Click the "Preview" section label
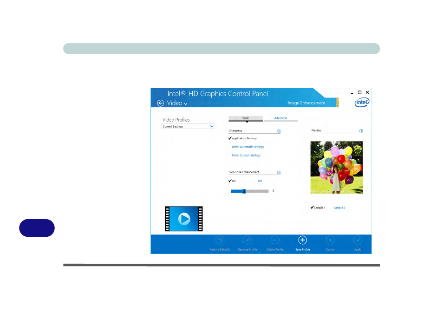The width and height of the screenshot is (443, 312). pyautogui.click(x=316, y=130)
